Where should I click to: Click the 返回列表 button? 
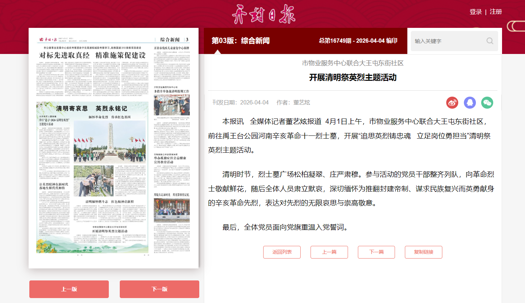(282, 252)
